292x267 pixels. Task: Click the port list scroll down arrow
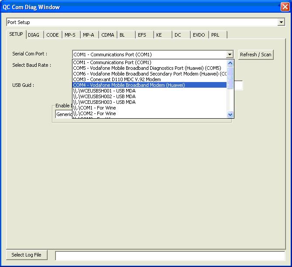(x=230, y=114)
